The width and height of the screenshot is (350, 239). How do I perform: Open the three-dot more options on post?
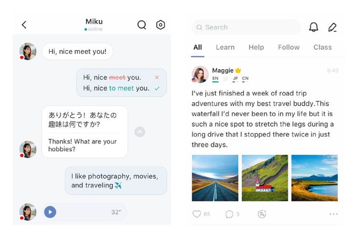click(x=333, y=214)
